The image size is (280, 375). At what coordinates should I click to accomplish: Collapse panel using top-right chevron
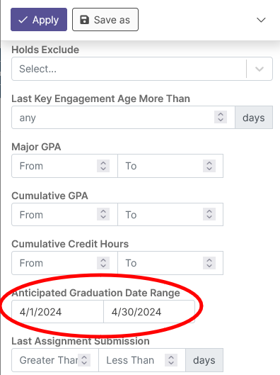click(x=261, y=20)
